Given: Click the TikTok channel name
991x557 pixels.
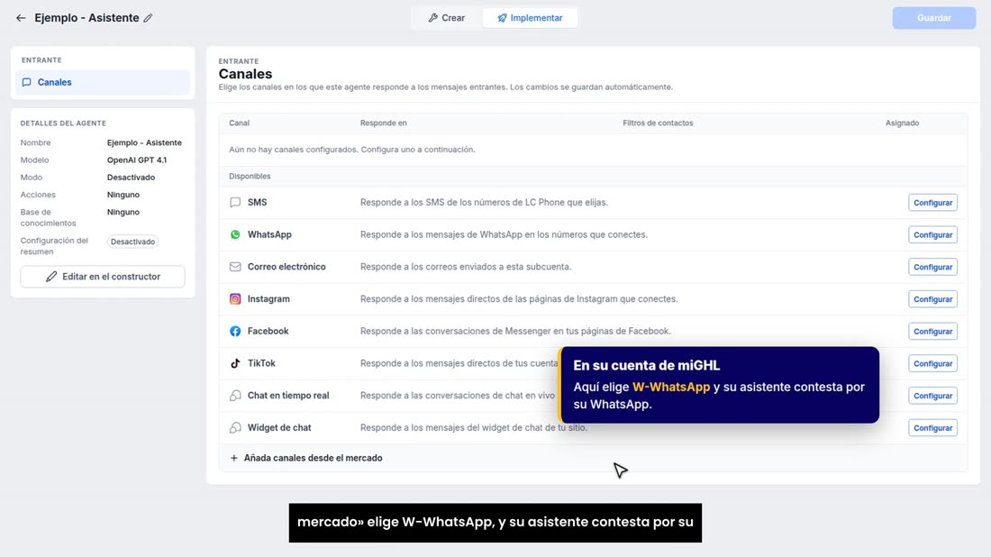Looking at the screenshot, I should point(261,363).
